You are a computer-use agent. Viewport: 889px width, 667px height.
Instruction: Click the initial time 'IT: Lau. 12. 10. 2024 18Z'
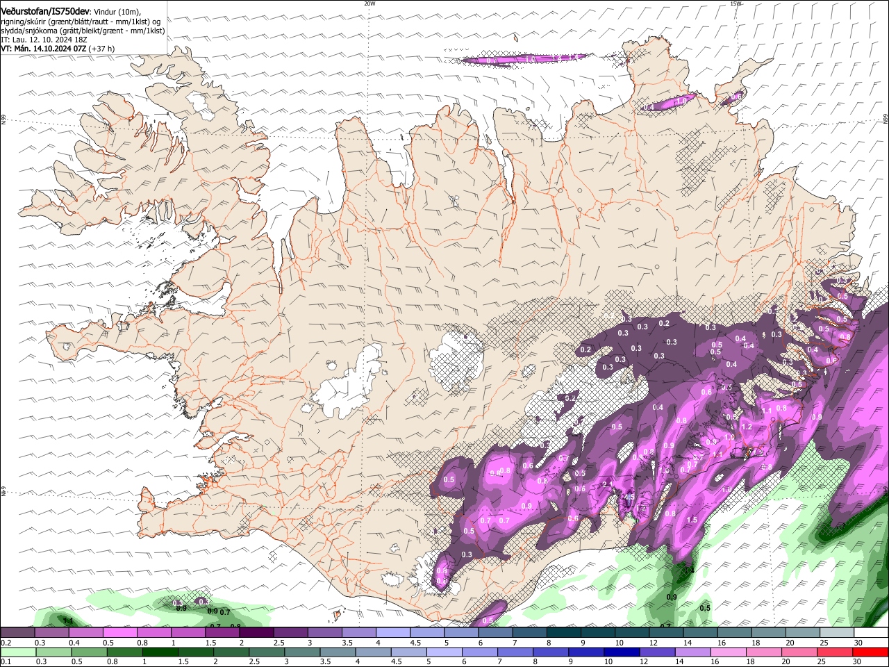point(44,40)
